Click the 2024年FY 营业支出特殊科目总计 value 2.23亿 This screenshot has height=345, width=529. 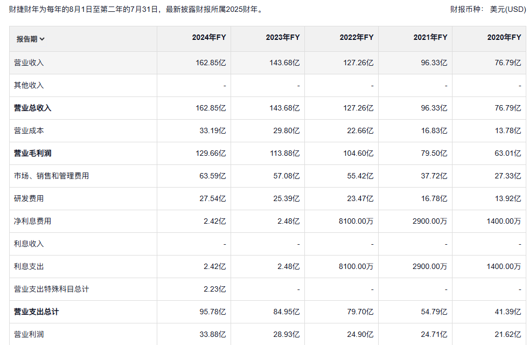tap(214, 289)
